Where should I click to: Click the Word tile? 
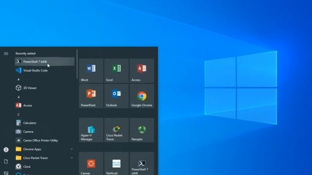(91, 70)
